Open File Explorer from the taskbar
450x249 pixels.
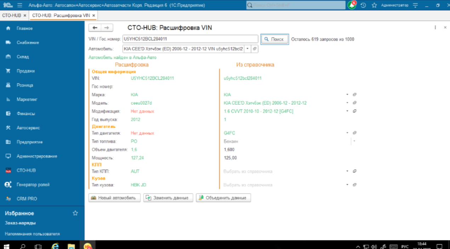(x=71, y=246)
